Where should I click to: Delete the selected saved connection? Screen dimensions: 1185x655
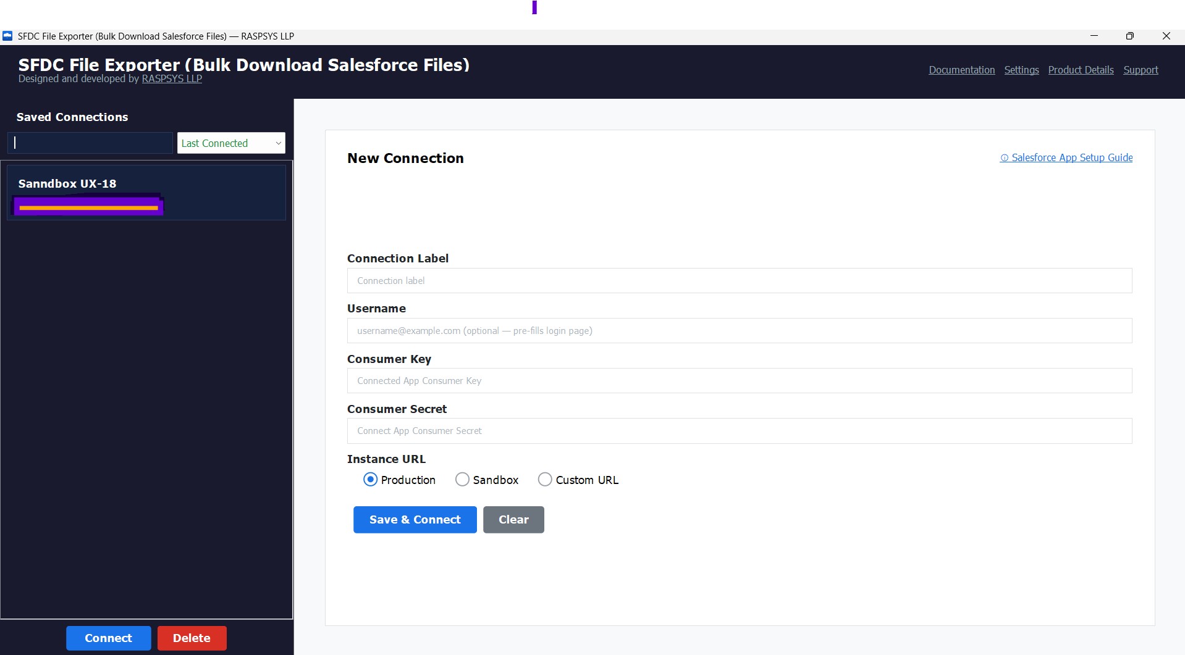[192, 638]
